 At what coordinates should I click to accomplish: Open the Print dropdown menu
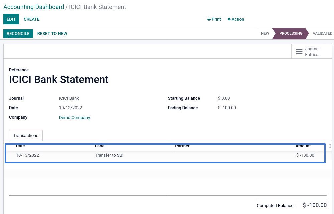click(x=214, y=19)
